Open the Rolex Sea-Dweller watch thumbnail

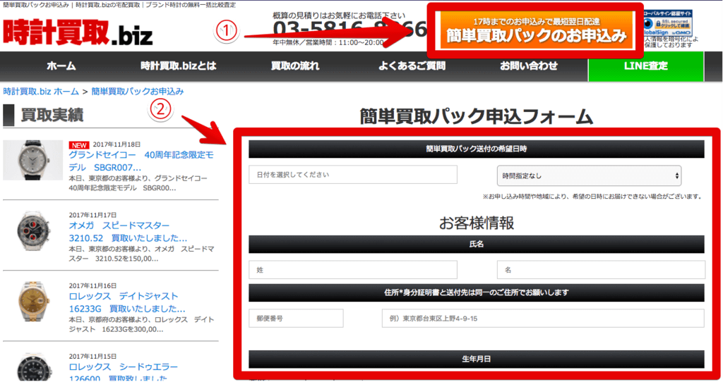click(32, 366)
